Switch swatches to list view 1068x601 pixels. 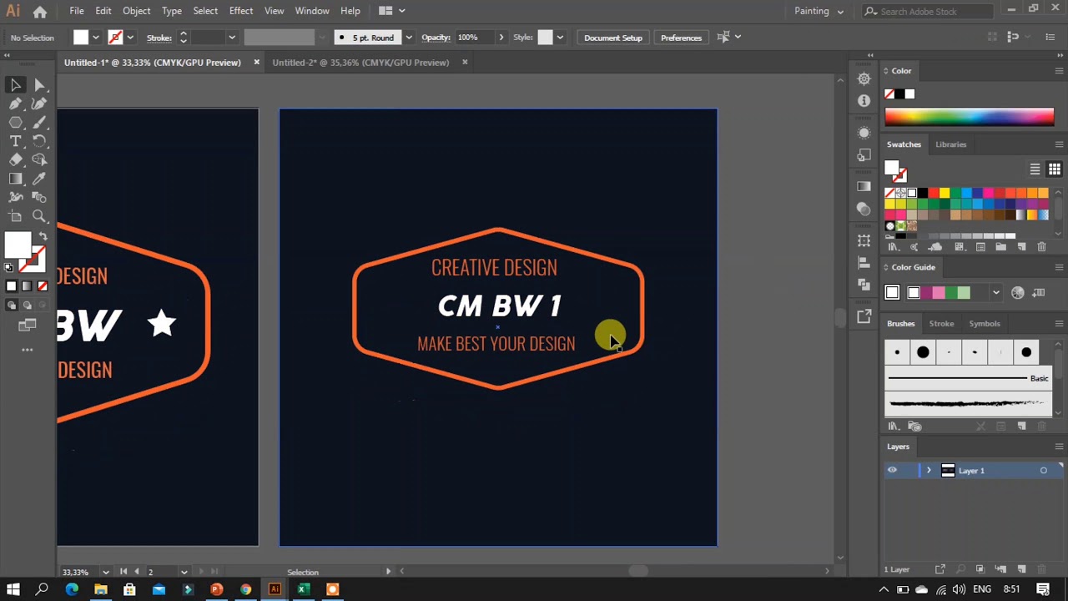tap(1035, 169)
